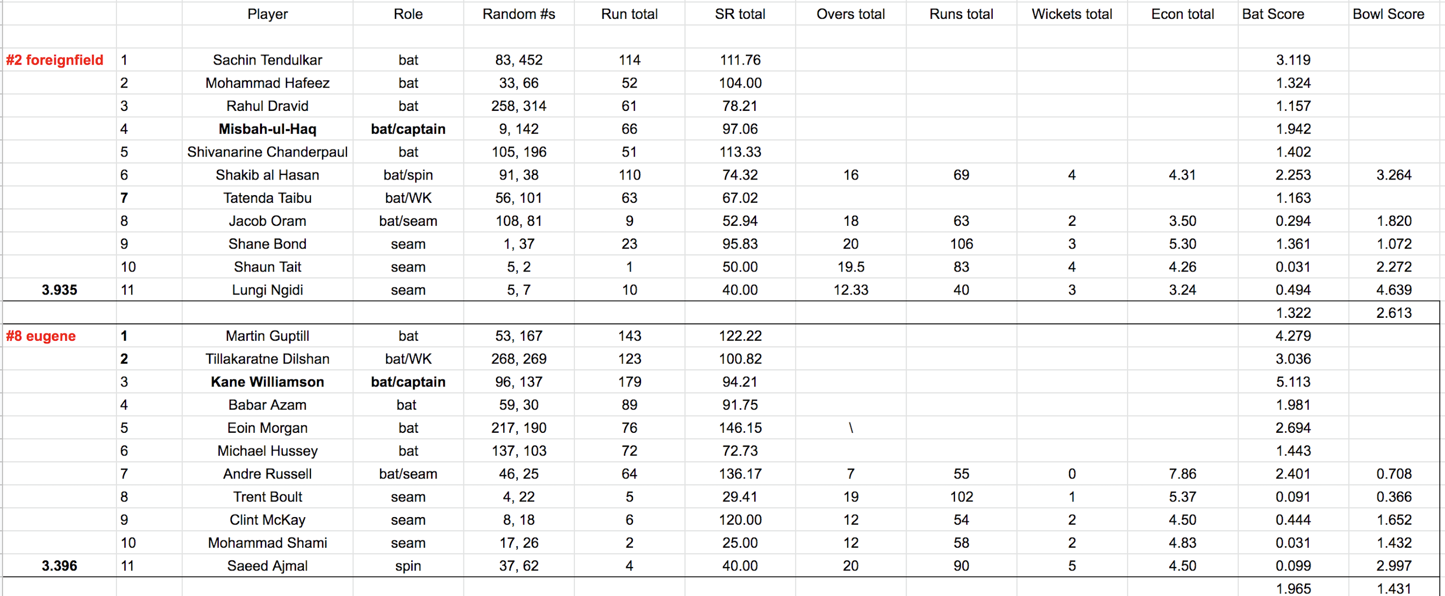This screenshot has height=596, width=1445.
Task: Click the Random #s column header
Action: [518, 14]
